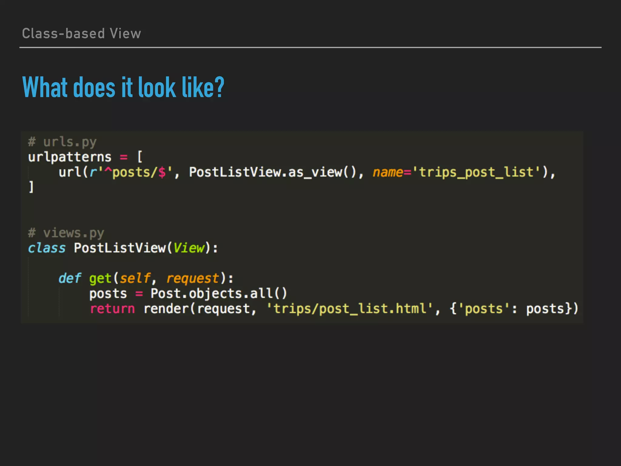Click the '# urls.py' comment line
Screen dimensions: 621x466
[62, 142]
